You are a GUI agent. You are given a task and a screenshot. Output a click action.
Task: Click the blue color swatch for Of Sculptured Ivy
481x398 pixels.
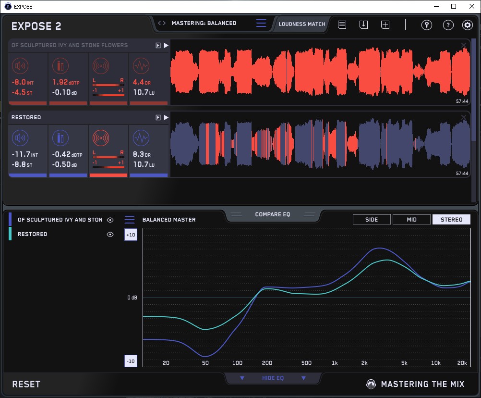coord(10,219)
